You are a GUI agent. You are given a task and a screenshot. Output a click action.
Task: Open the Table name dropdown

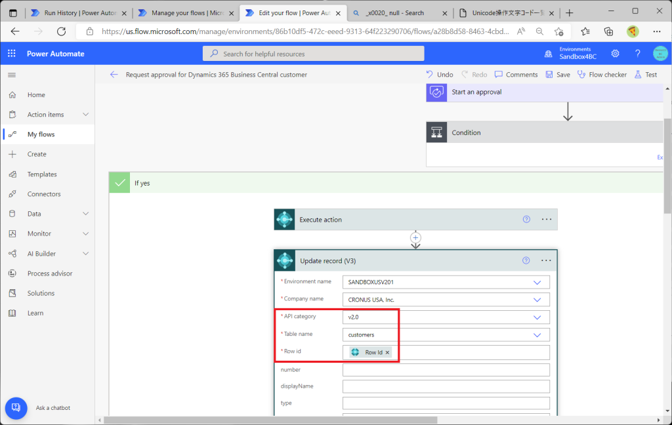(446, 334)
